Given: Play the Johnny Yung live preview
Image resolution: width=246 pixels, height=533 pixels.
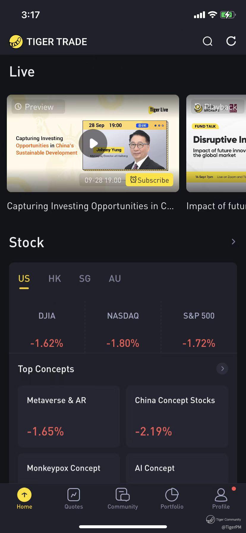Looking at the screenshot, I should click(x=93, y=143).
